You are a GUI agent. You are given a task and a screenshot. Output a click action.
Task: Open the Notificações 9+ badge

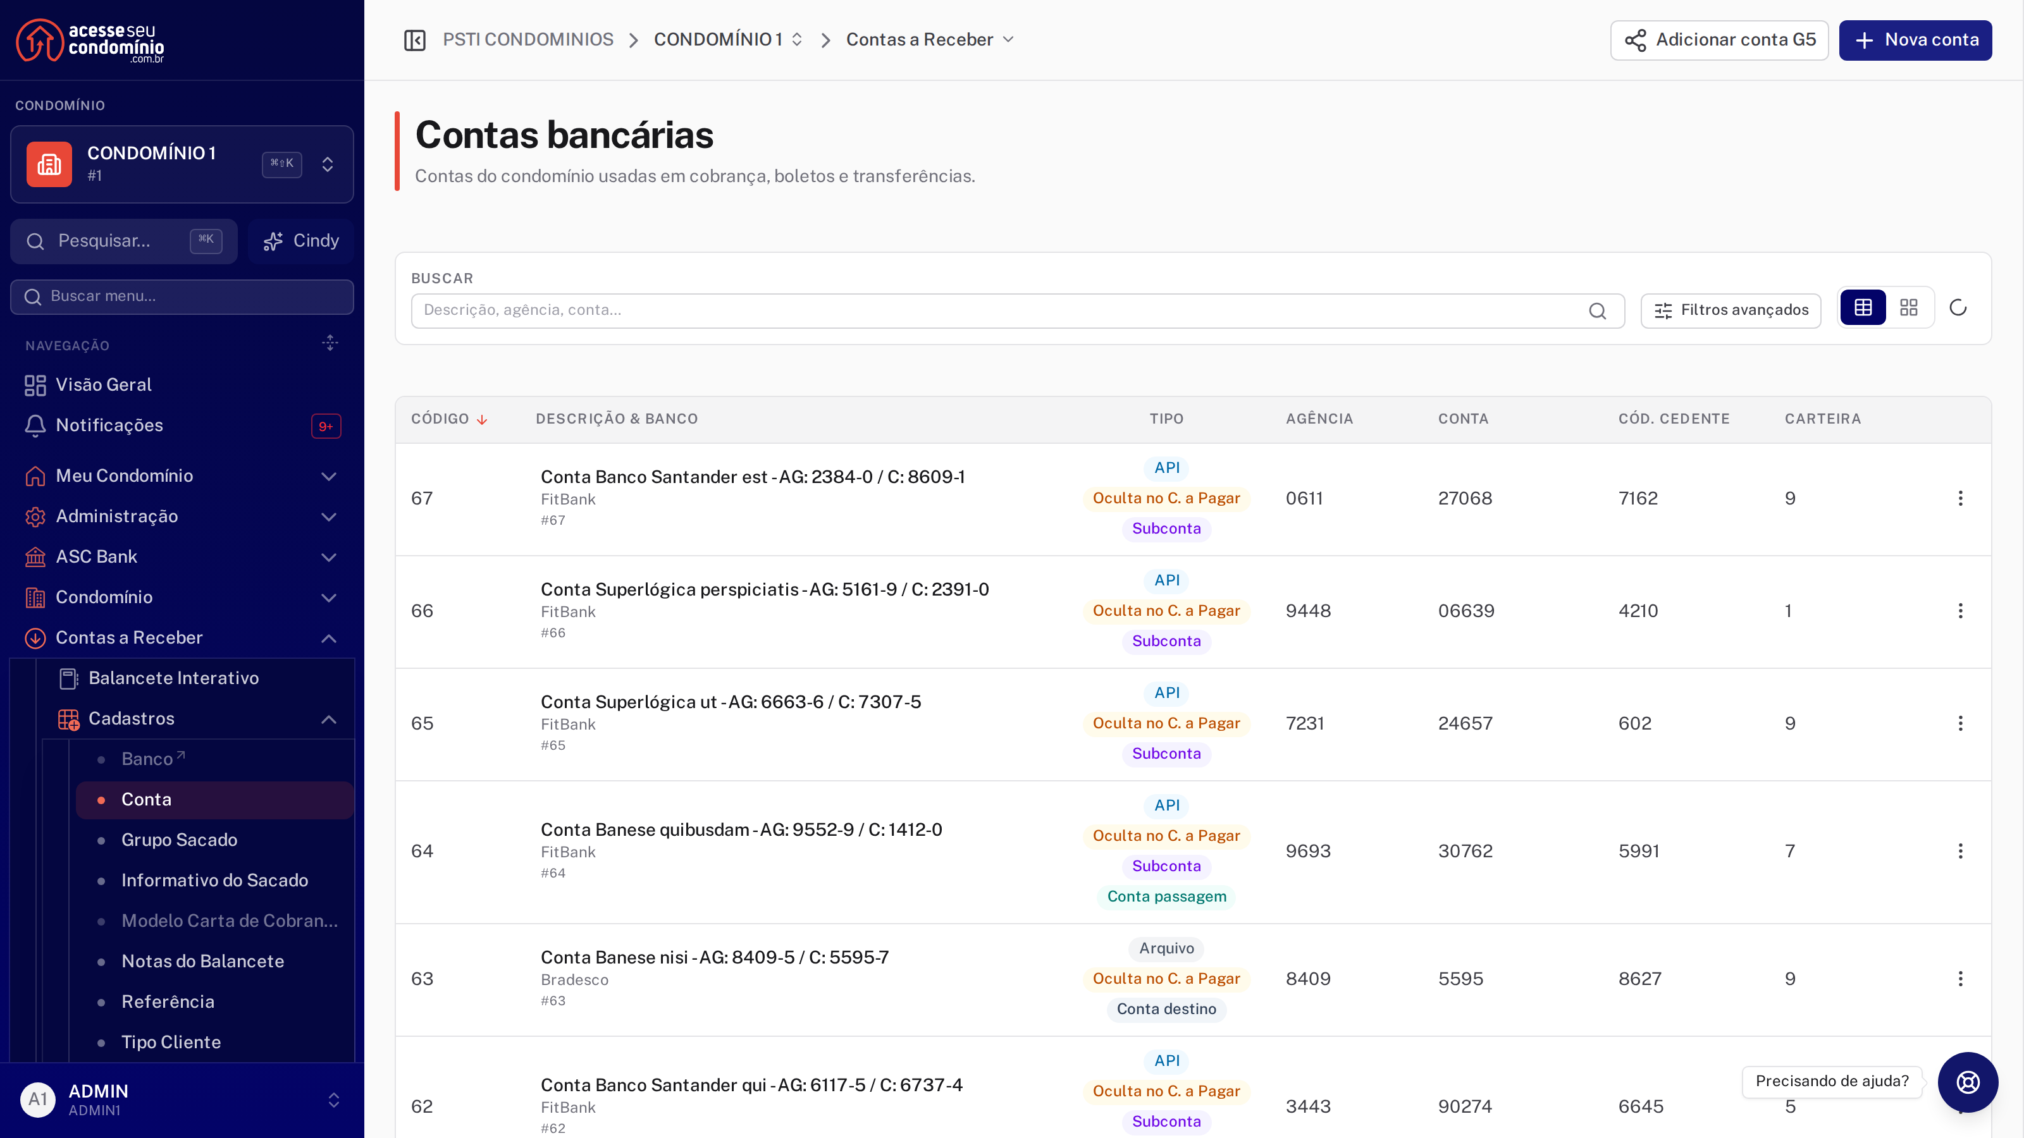pyautogui.click(x=325, y=425)
